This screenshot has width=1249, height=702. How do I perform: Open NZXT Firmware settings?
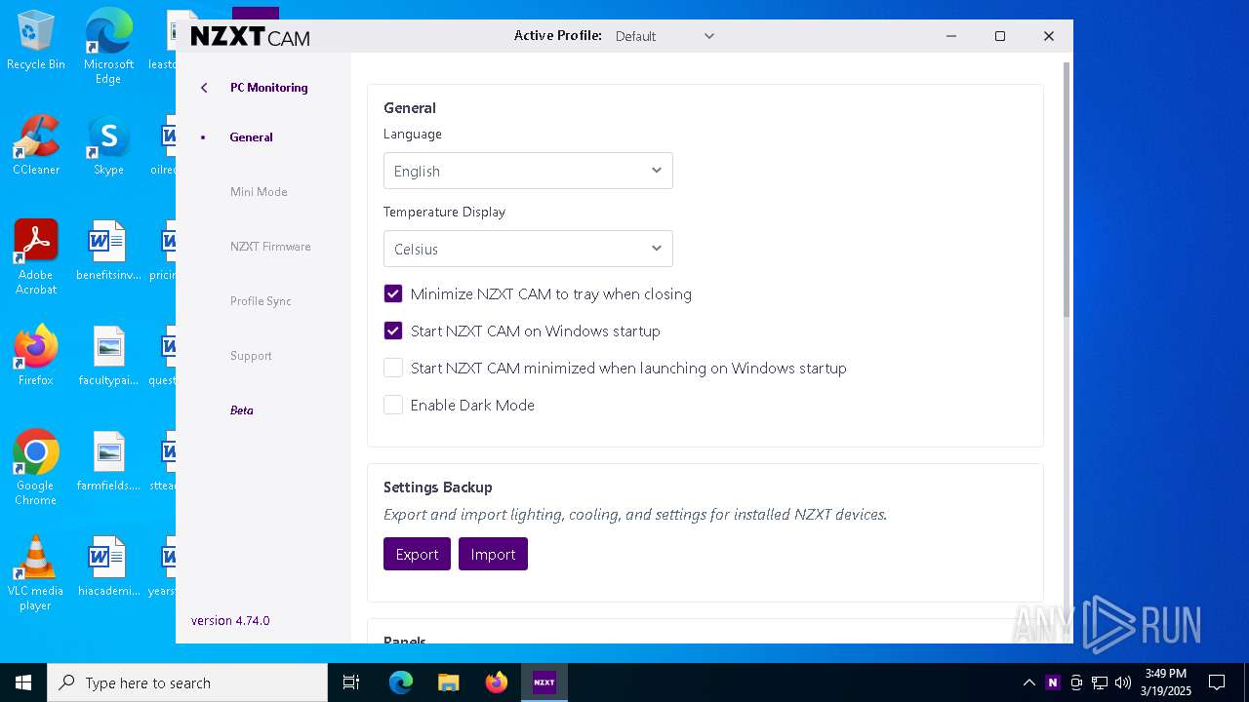point(270,247)
